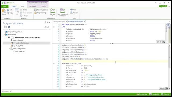Click Connection in the status bar
Screen dimensions: 172x97
pos(142,94)
